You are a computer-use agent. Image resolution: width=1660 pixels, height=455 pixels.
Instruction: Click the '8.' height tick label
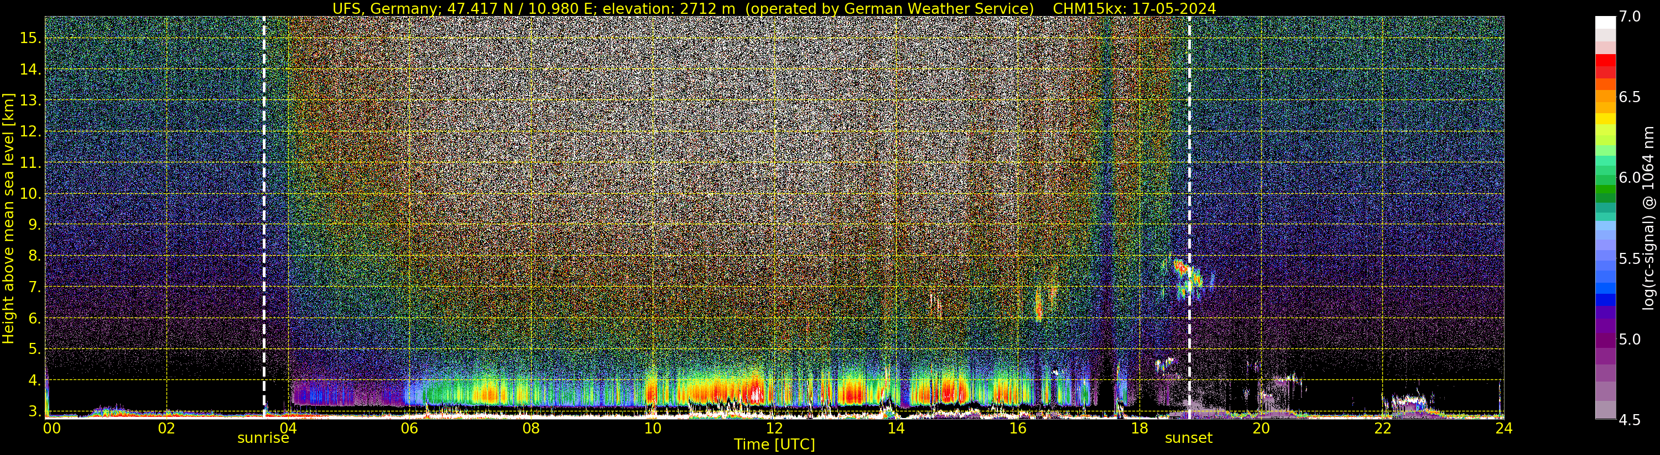[x=34, y=256]
